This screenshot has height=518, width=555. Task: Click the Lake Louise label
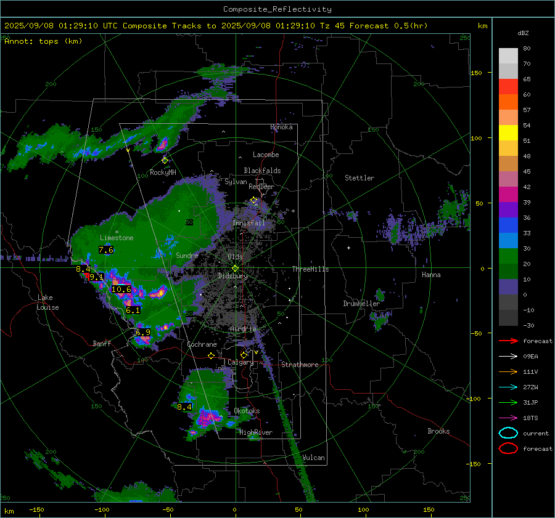(47, 302)
